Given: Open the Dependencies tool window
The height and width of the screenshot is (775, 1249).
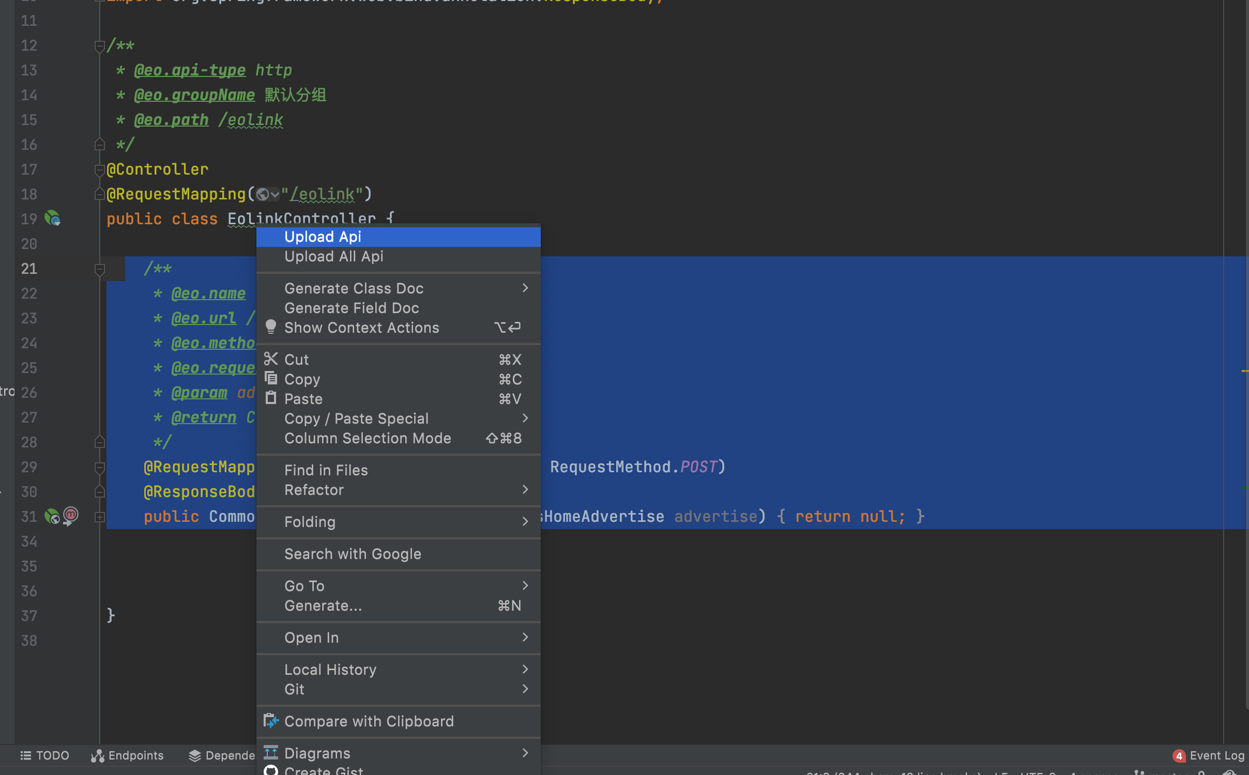Looking at the screenshot, I should tap(221, 755).
